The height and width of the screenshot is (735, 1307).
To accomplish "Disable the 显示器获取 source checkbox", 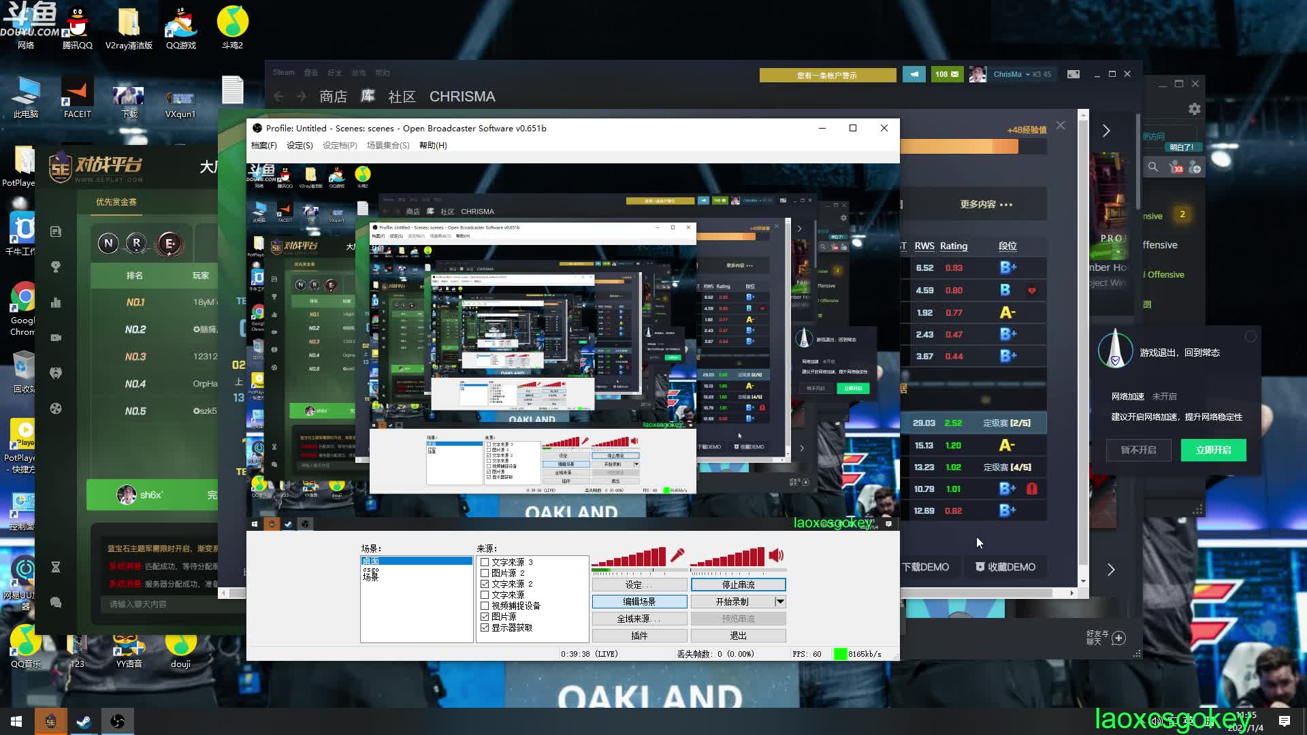I will coord(485,627).
